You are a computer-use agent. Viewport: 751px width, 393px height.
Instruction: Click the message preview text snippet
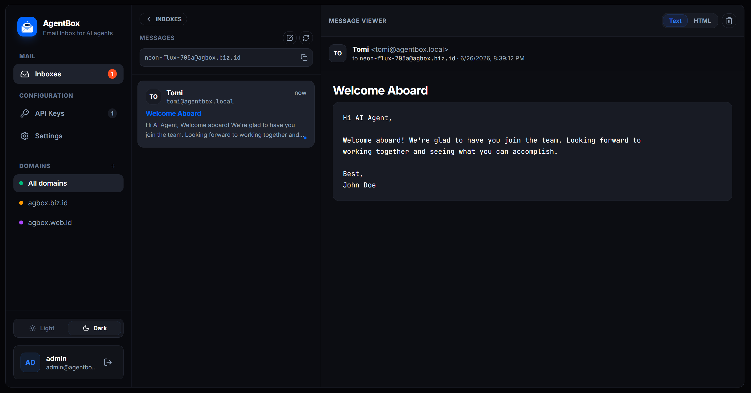pyautogui.click(x=224, y=130)
